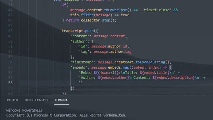Click the 'tag' key on line 52

pos(84,52)
